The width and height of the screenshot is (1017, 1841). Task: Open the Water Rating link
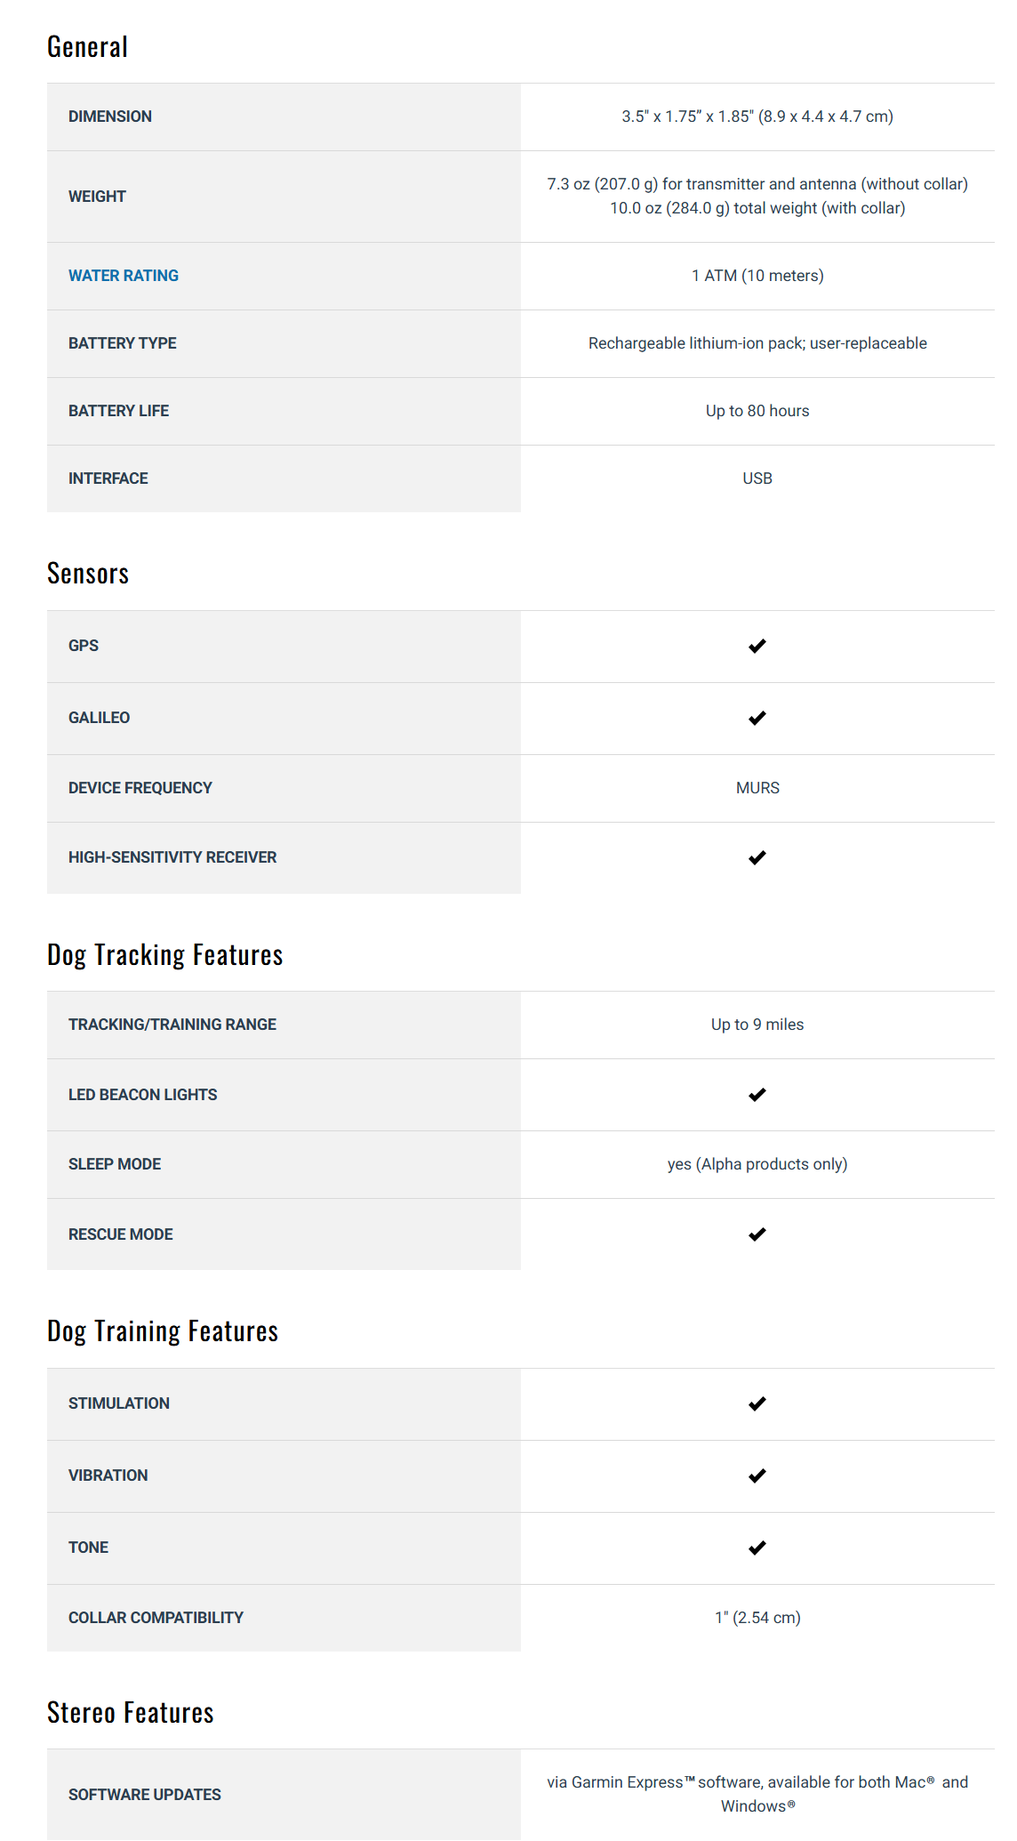pos(124,276)
